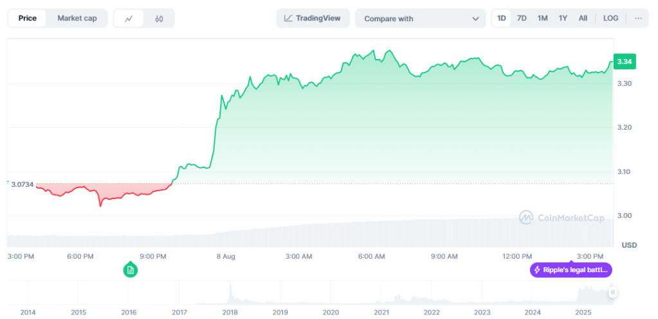The width and height of the screenshot is (658, 319).
Task: Switch to line chart view icon
Action: click(x=129, y=19)
